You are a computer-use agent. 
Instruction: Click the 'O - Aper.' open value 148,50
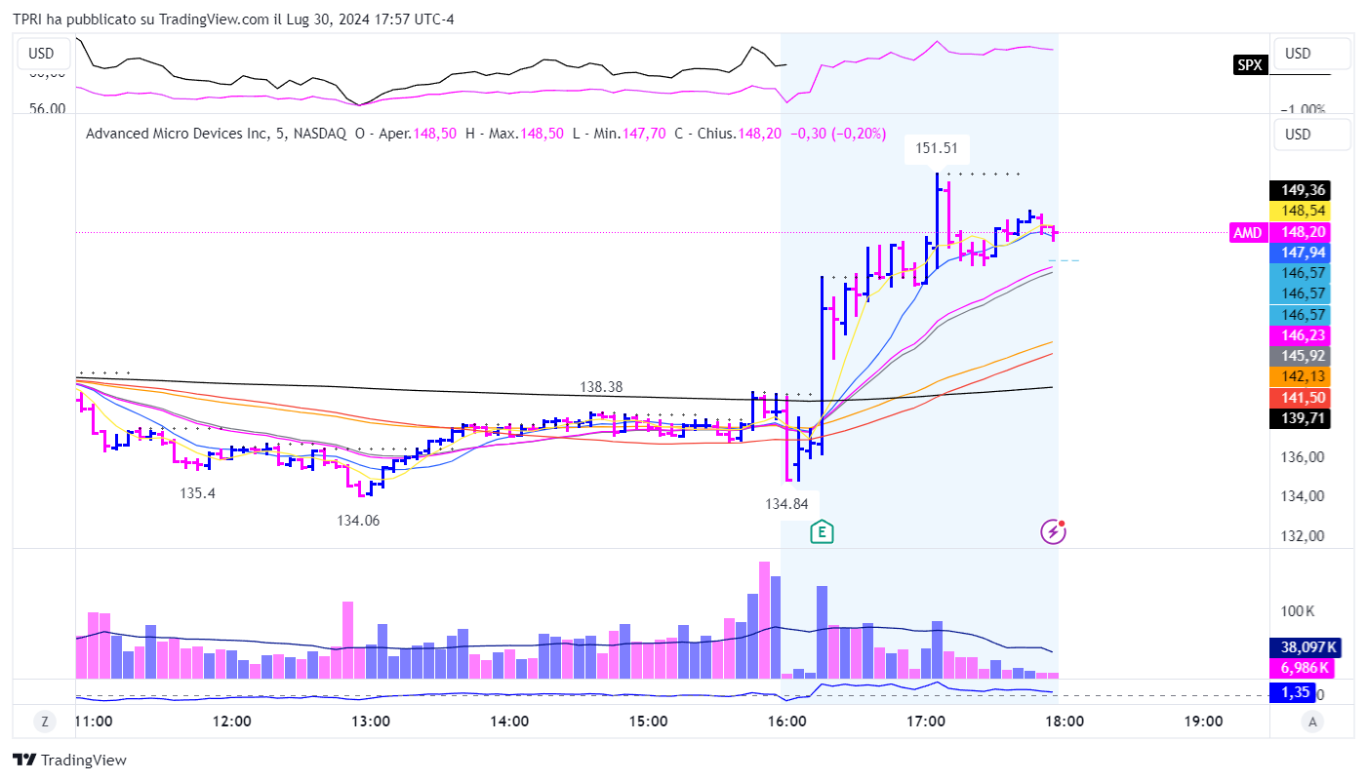tap(434, 134)
